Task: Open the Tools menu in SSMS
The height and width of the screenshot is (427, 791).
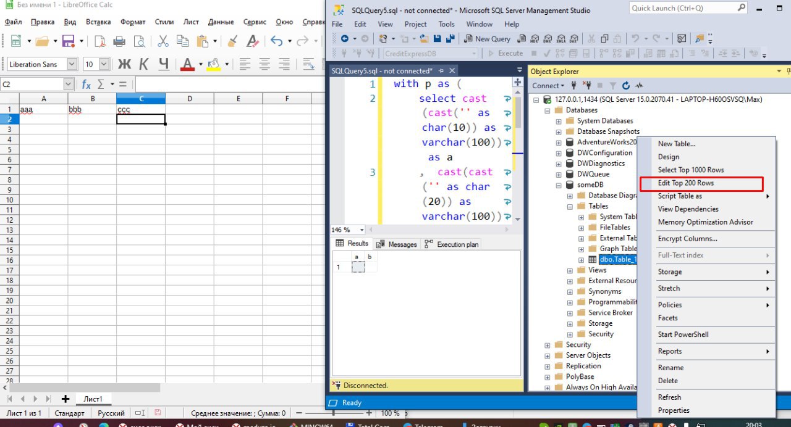Action: click(446, 24)
